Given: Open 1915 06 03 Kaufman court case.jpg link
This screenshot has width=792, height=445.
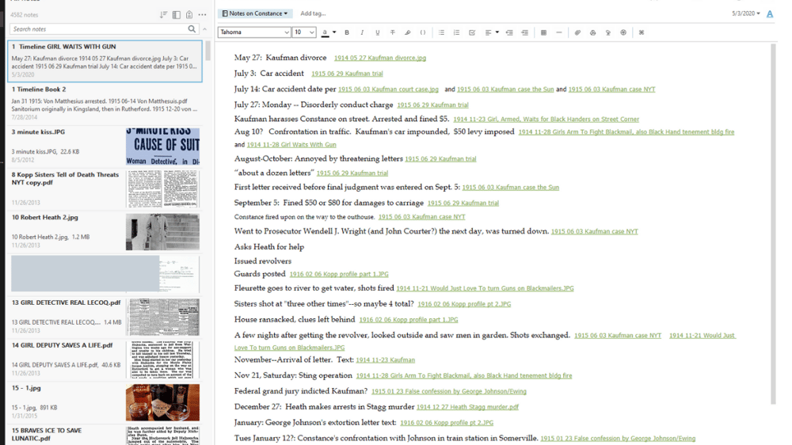Looking at the screenshot, I should coord(388,89).
